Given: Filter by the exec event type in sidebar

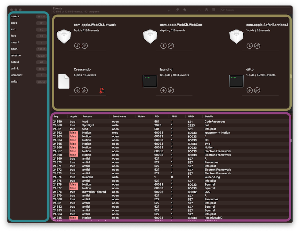Looking at the screenshot, I should point(28,23).
